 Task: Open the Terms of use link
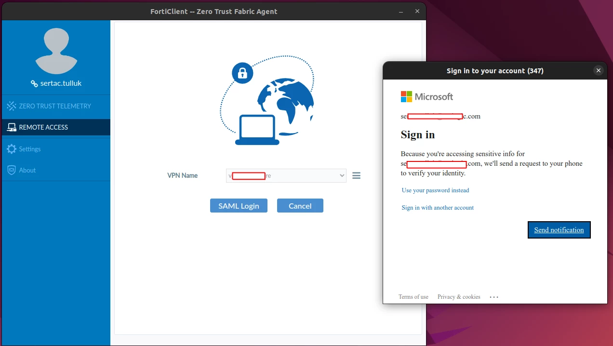413,297
